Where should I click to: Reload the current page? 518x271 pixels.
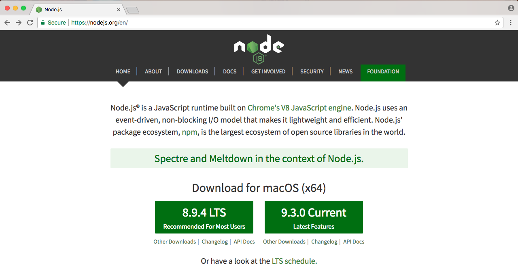click(x=30, y=23)
